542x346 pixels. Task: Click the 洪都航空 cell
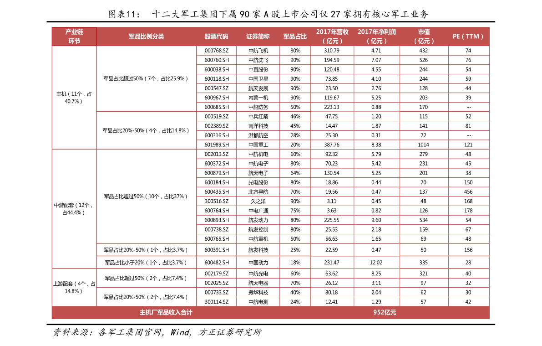(x=258, y=135)
